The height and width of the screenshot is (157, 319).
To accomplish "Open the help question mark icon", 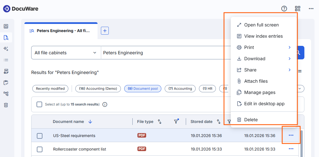I will 284,8.
